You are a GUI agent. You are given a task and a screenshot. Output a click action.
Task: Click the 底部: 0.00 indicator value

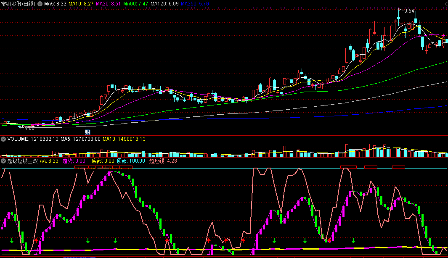pos(103,161)
